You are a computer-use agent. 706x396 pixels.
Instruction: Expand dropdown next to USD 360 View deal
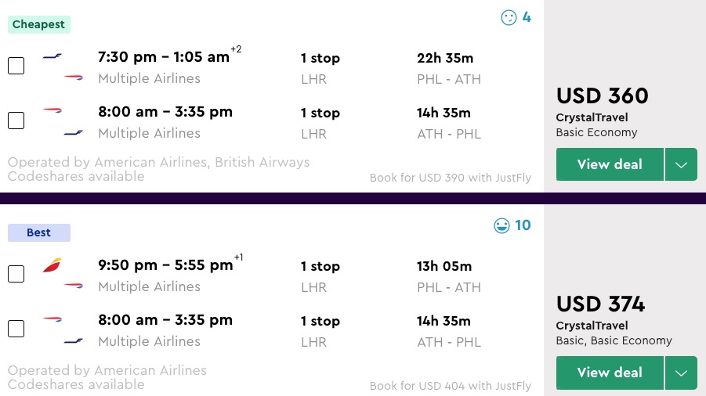(681, 164)
